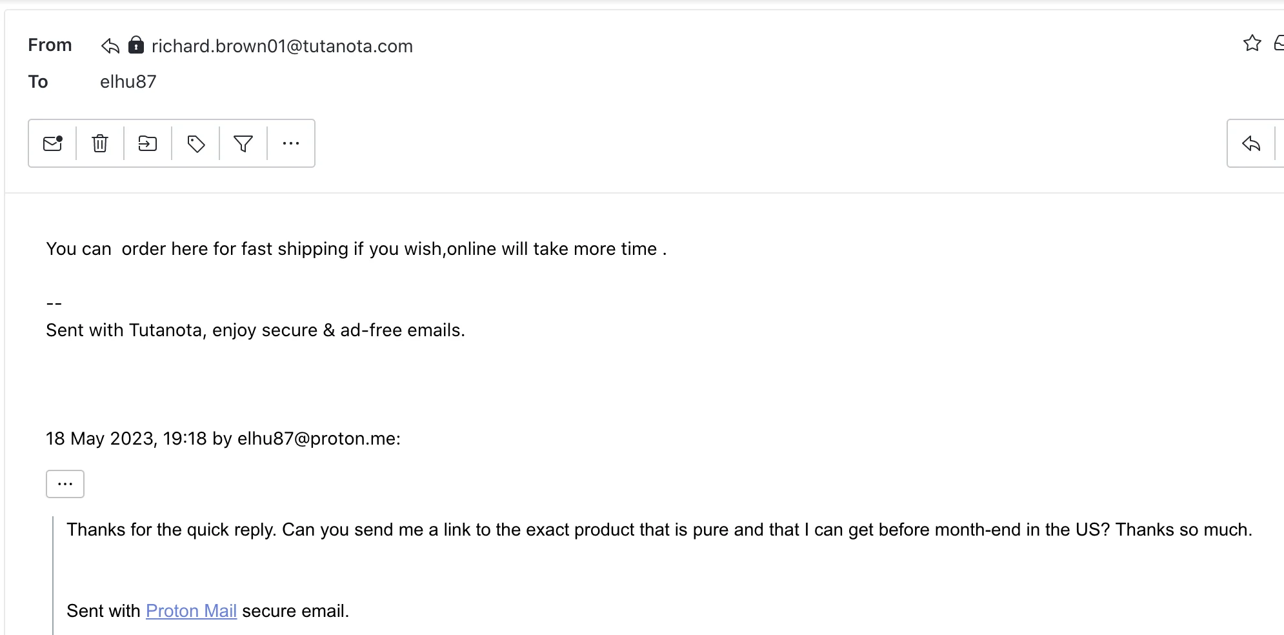The image size is (1284, 635).
Task: Click the quoted "Thanks for the quick reply" text
Action: pos(659,530)
